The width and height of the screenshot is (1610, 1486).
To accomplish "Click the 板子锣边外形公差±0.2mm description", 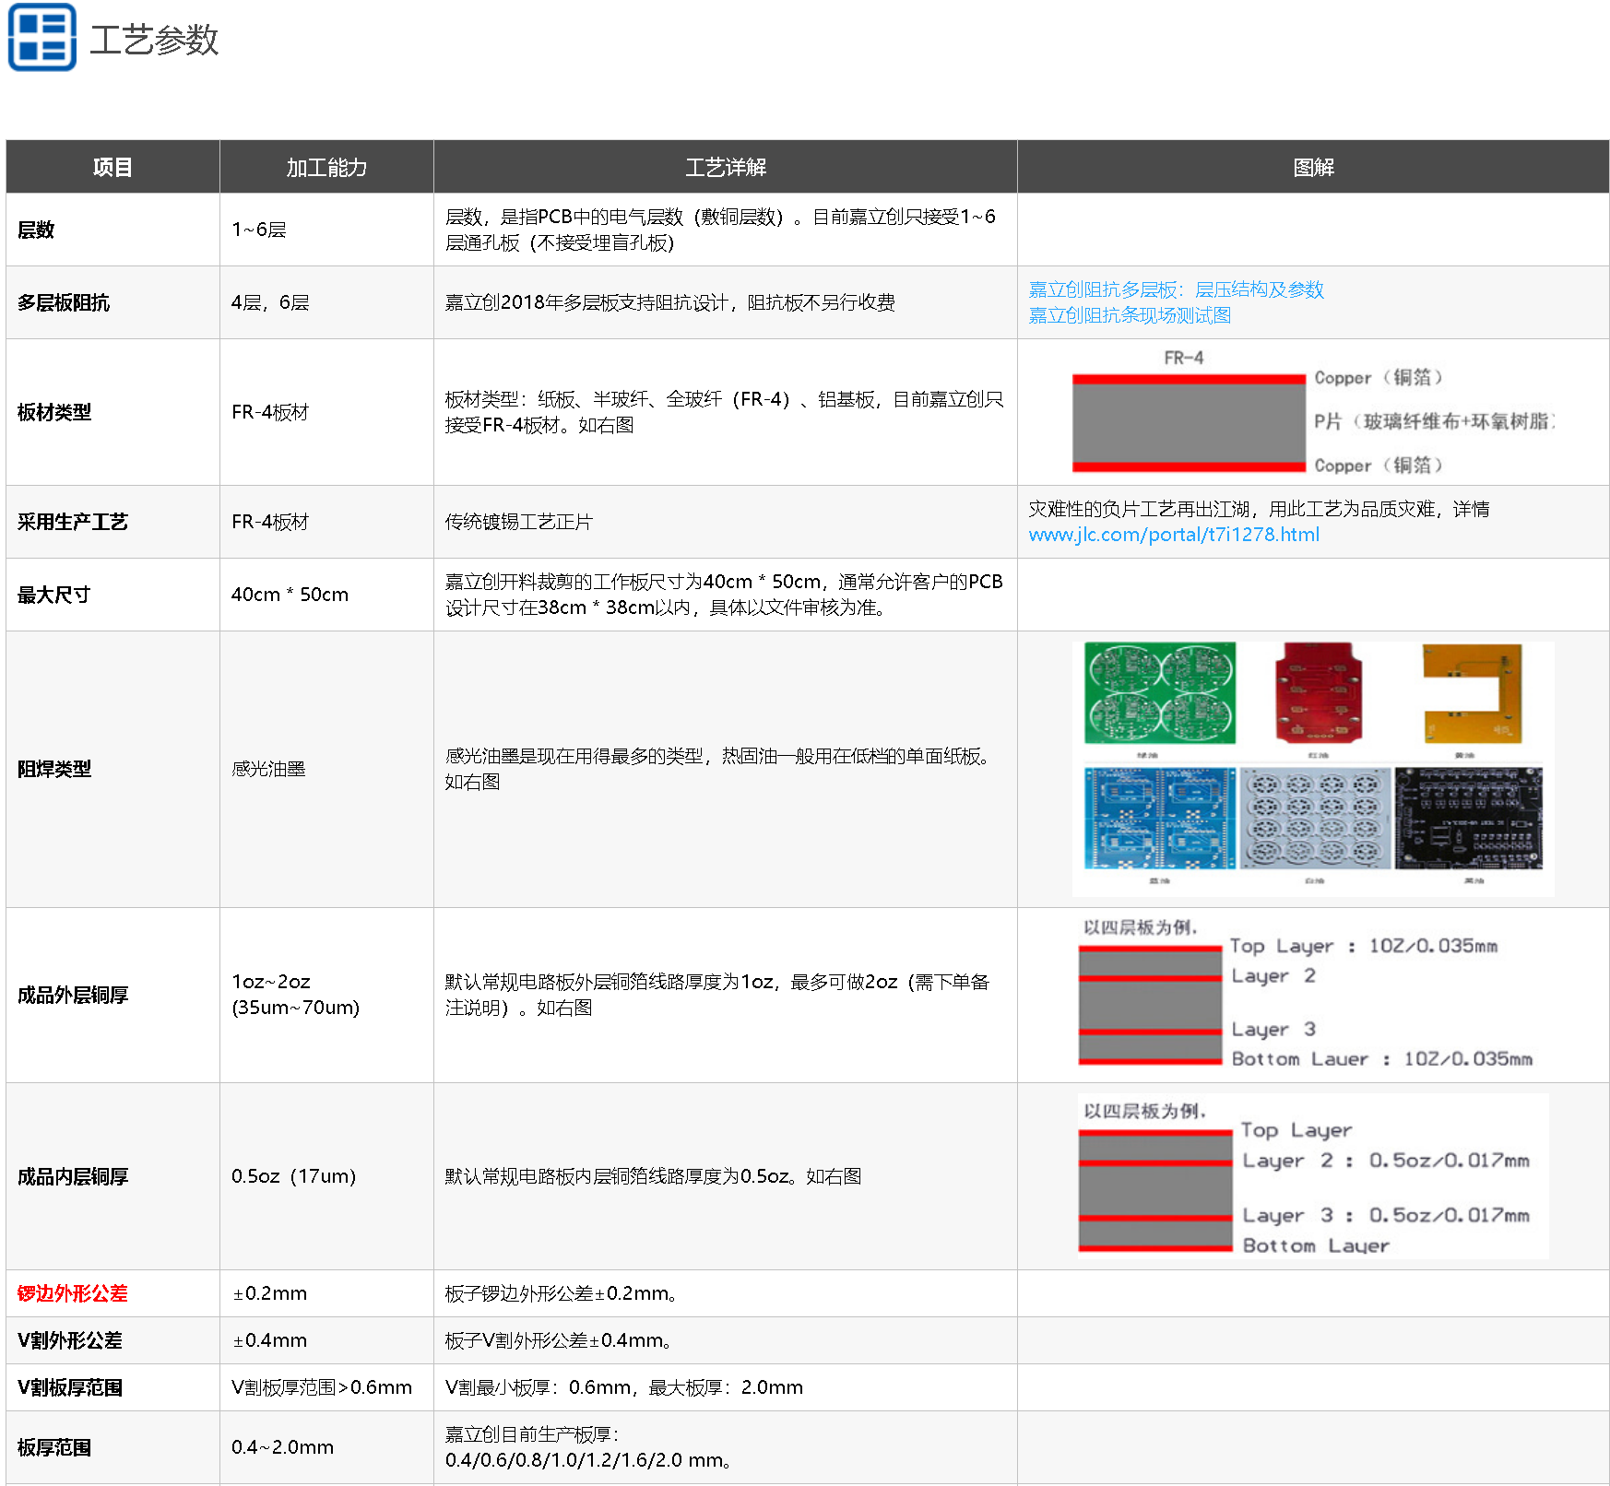I will [x=562, y=1293].
